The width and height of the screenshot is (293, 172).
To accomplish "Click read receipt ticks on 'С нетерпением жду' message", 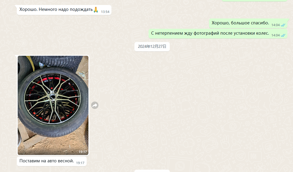I will click(283, 35).
